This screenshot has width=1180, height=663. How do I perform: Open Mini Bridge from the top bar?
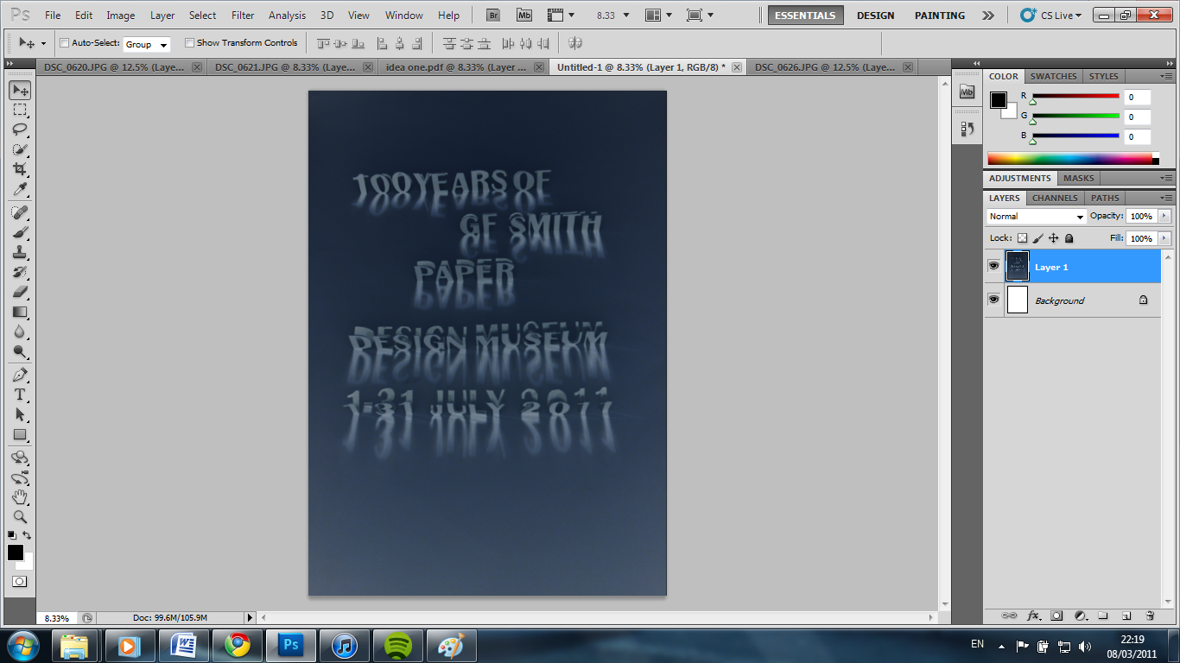tap(524, 15)
